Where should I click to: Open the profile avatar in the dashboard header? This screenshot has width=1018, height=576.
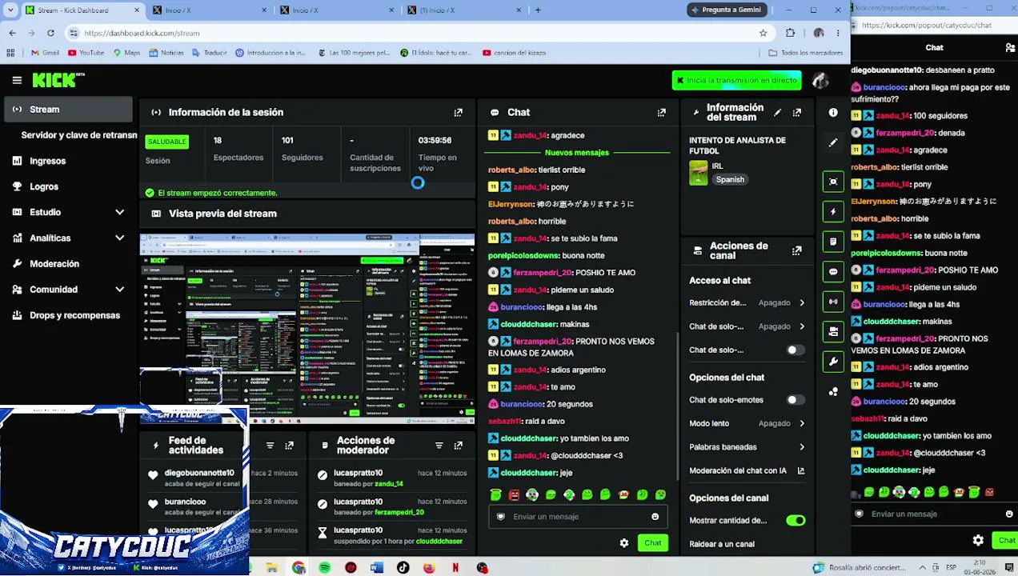[820, 80]
